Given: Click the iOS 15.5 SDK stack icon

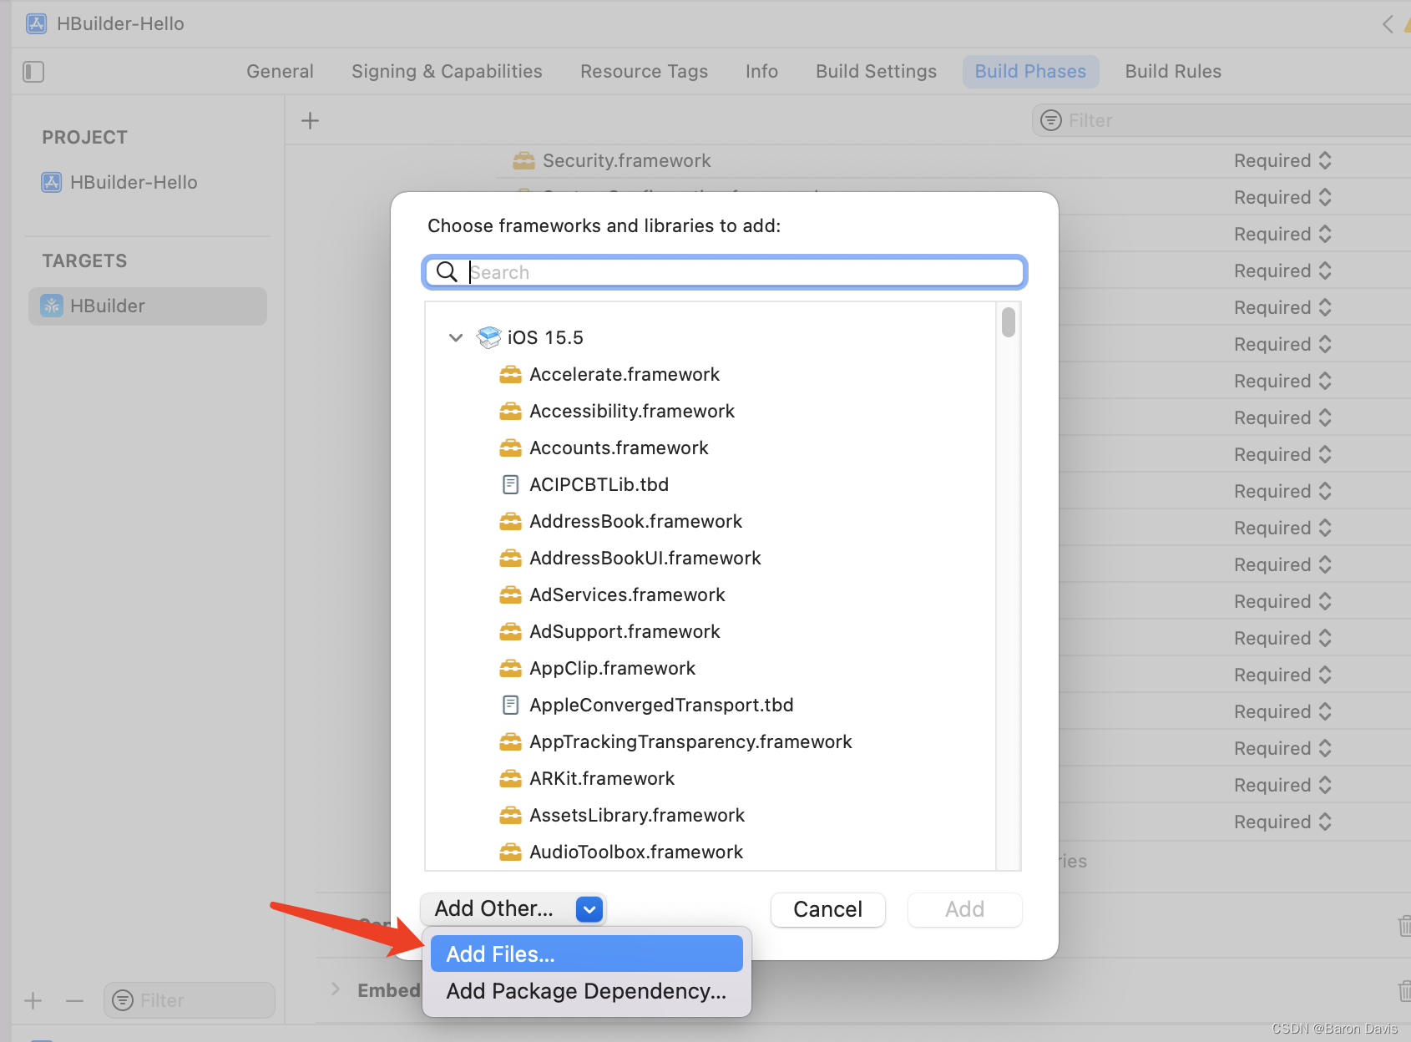Looking at the screenshot, I should tap(488, 337).
